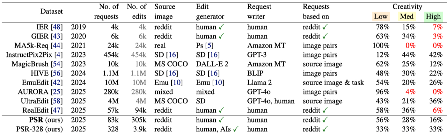Click reference 44 beside MA5k-Req
Screen dimensions: 447x135
pyautogui.click(x=57, y=45)
